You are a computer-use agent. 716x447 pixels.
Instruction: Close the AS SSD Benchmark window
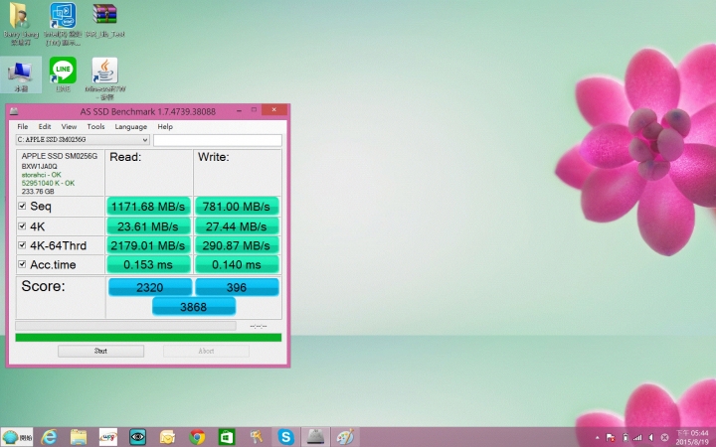(274, 109)
